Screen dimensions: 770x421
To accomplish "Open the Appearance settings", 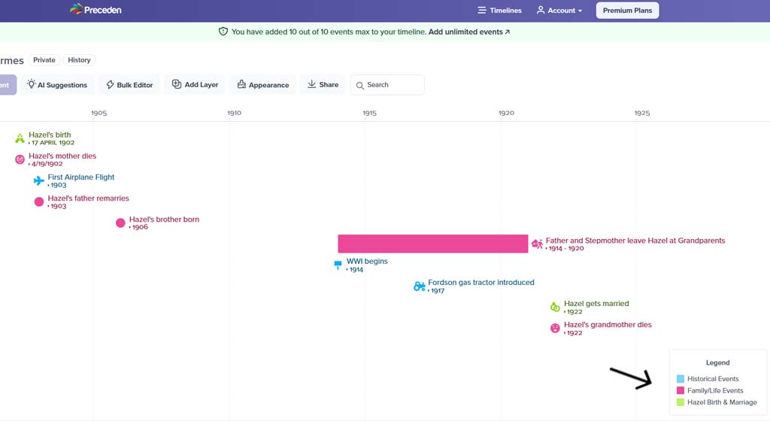I will [x=262, y=85].
